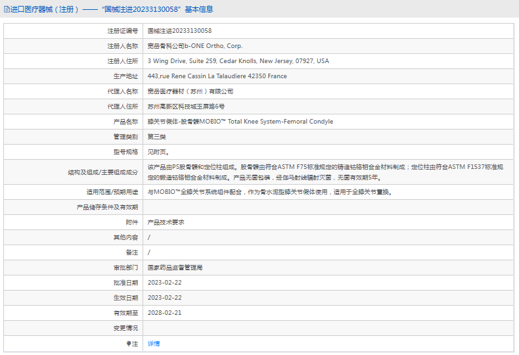The width and height of the screenshot is (519, 355).
Task: Click the 第三类 management category value
Action: pos(156,137)
